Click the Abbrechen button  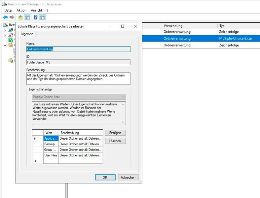click(128, 177)
